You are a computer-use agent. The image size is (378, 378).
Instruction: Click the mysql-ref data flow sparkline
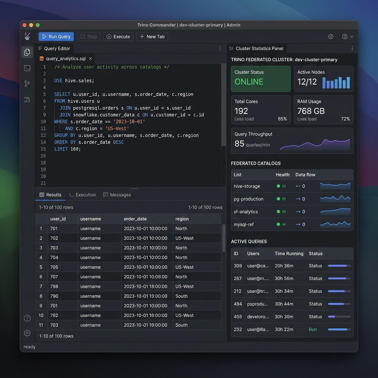click(335, 224)
